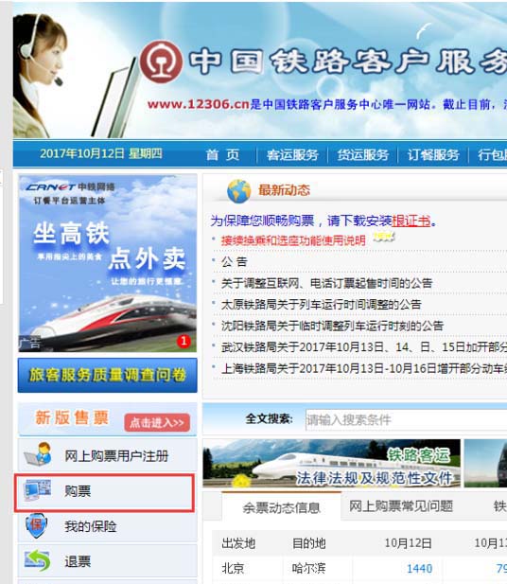Click the red number 1 ad indicator
This screenshot has height=584, width=507.
coord(184,341)
